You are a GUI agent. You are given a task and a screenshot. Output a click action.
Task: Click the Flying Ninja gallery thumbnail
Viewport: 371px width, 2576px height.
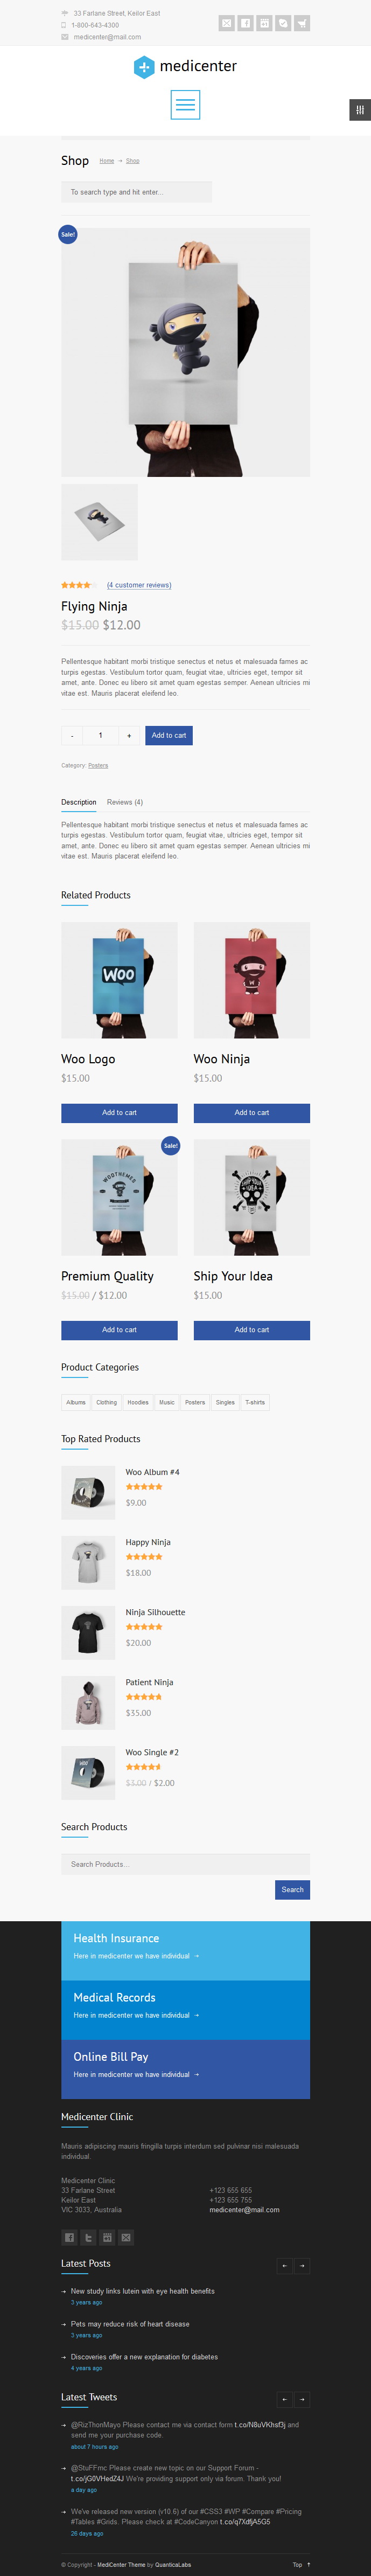click(99, 522)
